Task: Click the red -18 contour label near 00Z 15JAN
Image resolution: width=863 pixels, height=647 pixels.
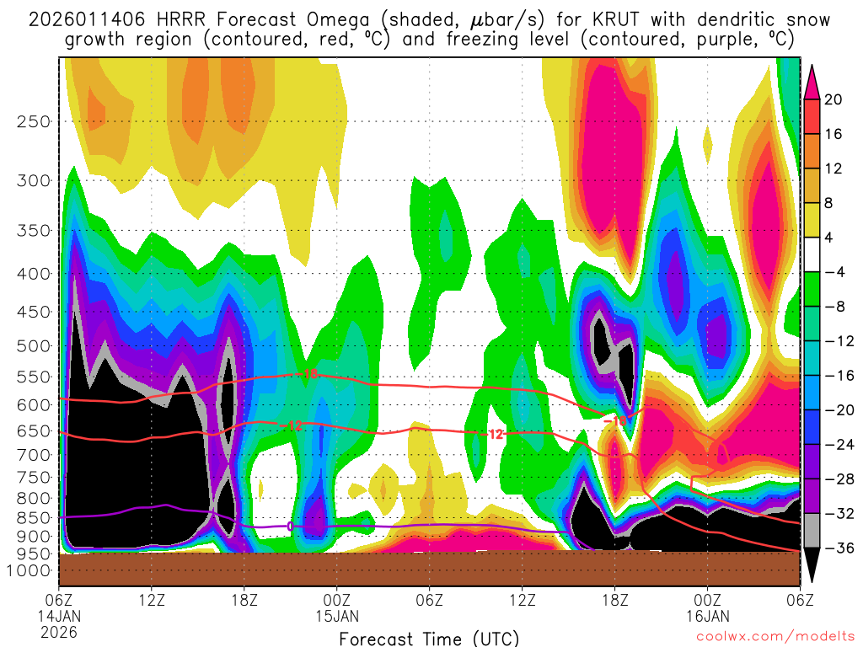Action: click(307, 374)
